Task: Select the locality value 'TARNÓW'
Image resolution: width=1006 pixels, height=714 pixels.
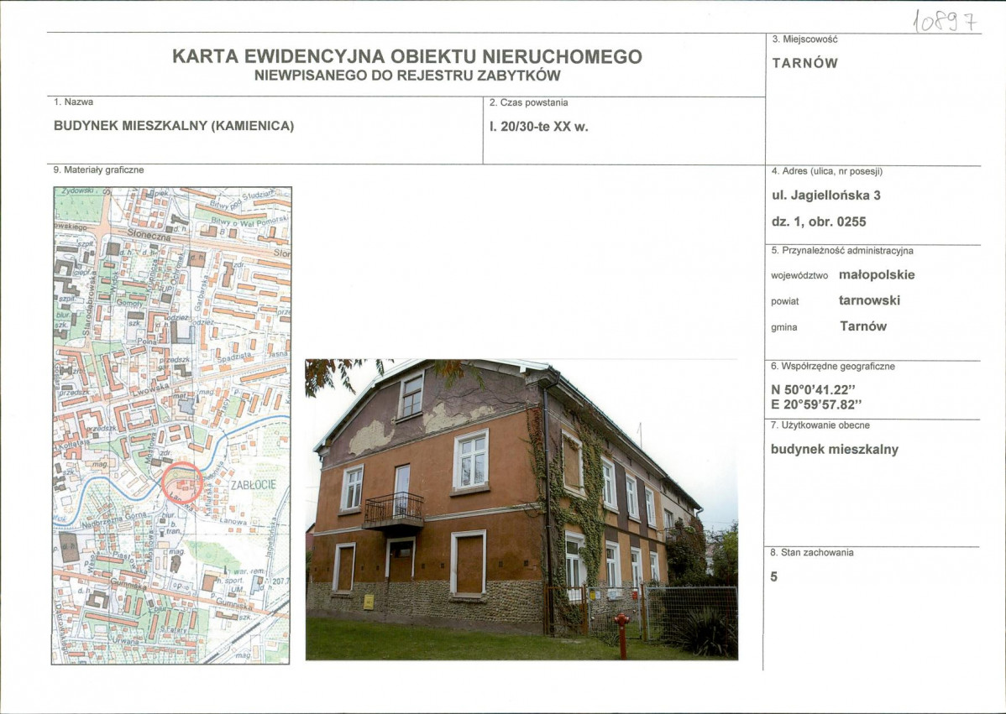Action: [x=805, y=64]
